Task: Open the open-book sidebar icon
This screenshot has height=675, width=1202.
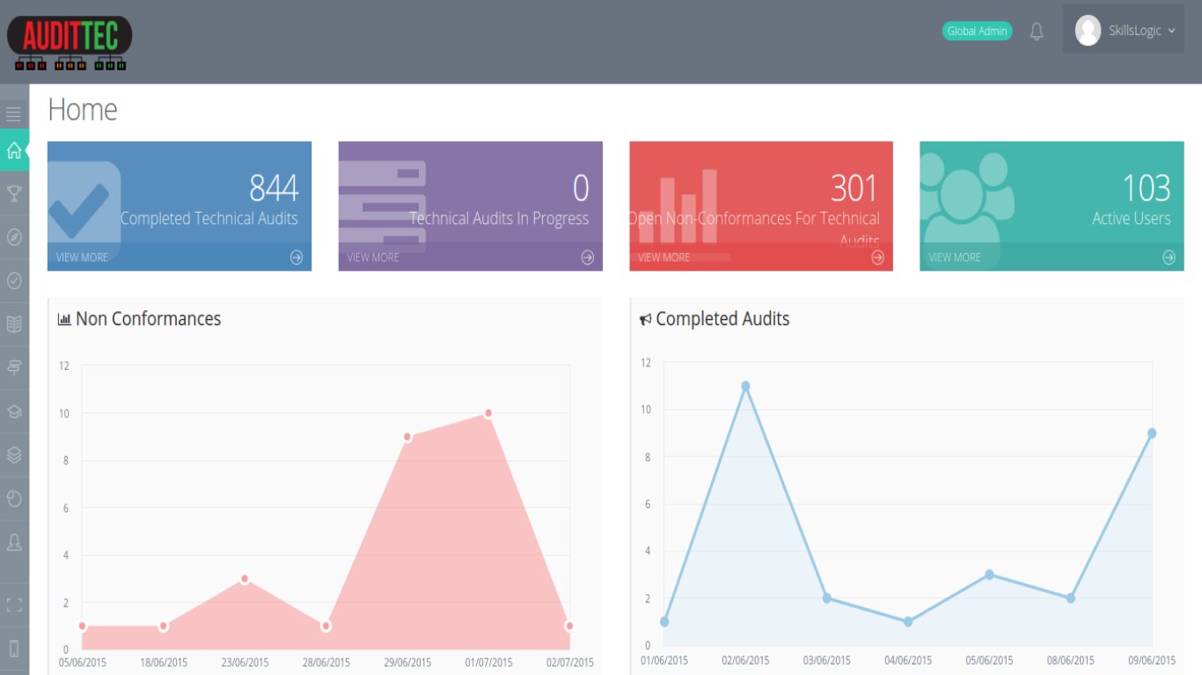Action: click(14, 324)
